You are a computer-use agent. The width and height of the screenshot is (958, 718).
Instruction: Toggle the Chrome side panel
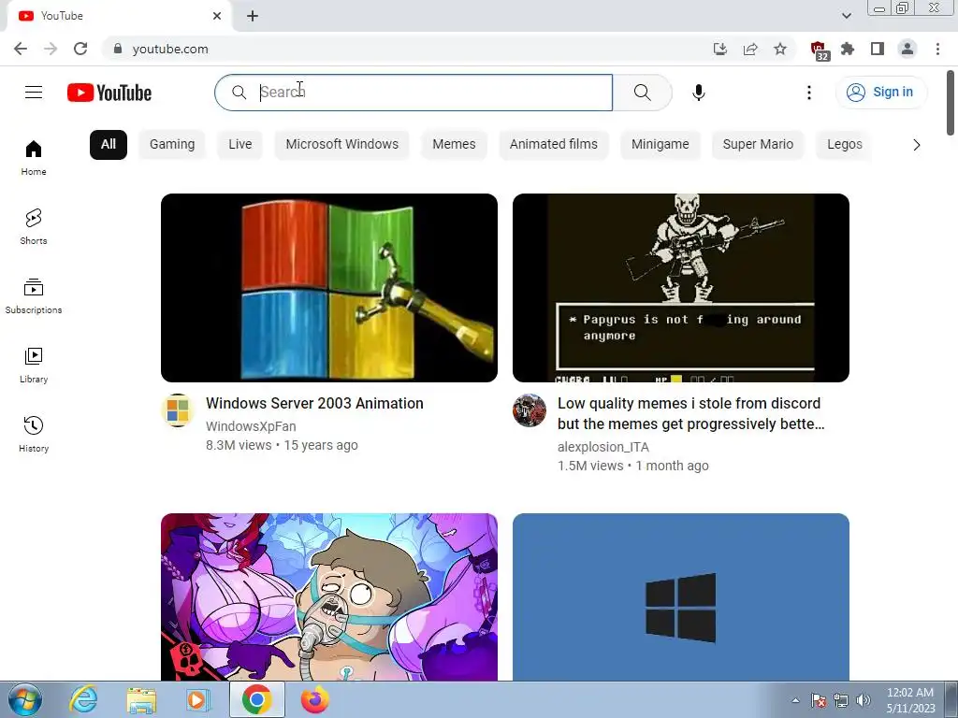click(878, 49)
